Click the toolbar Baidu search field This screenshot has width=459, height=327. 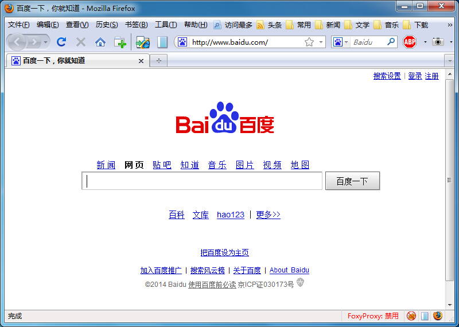coord(368,42)
